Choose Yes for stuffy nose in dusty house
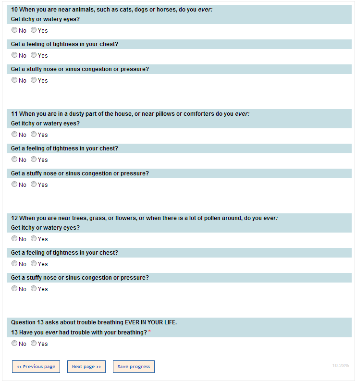This screenshot has height=382, width=356. (x=34, y=185)
